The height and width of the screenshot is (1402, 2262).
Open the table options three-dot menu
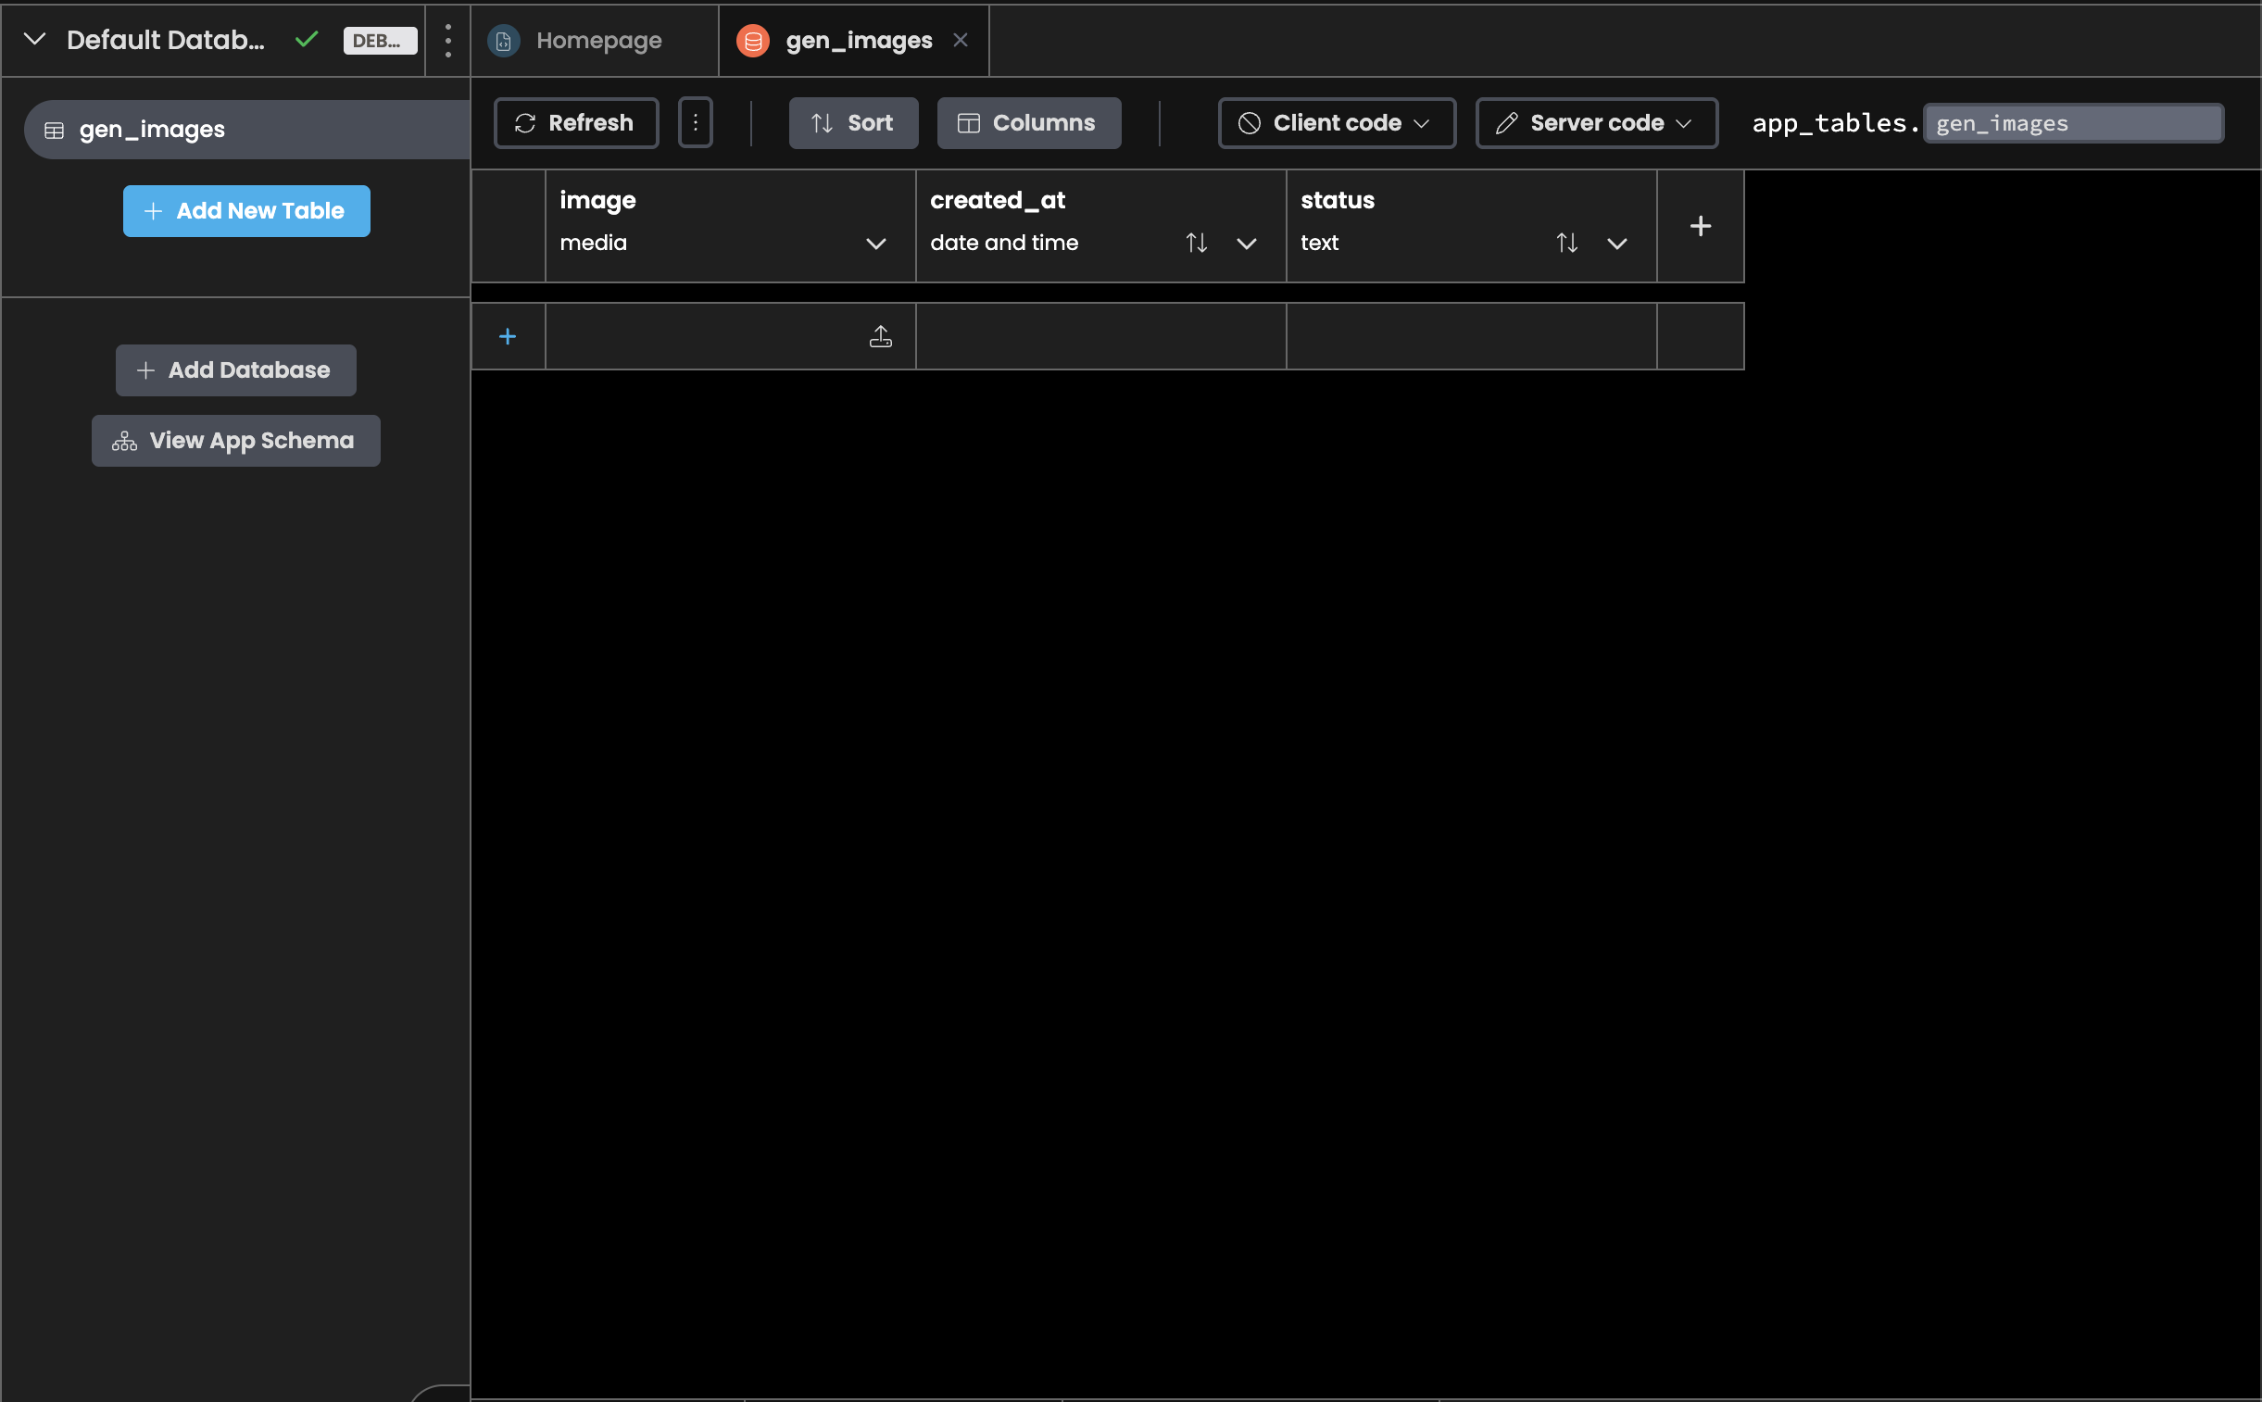click(696, 122)
